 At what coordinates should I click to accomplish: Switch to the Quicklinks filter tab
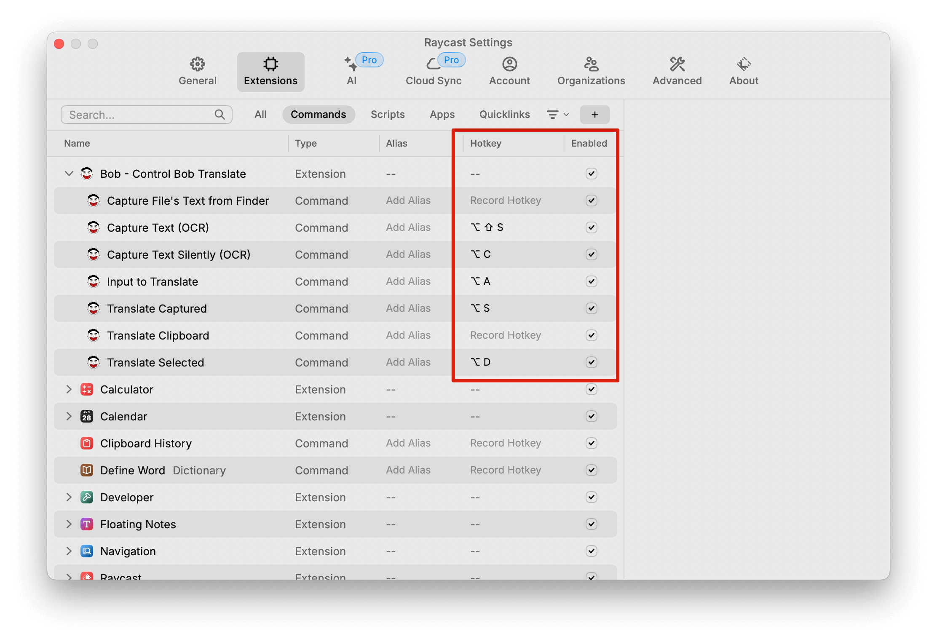pos(504,115)
